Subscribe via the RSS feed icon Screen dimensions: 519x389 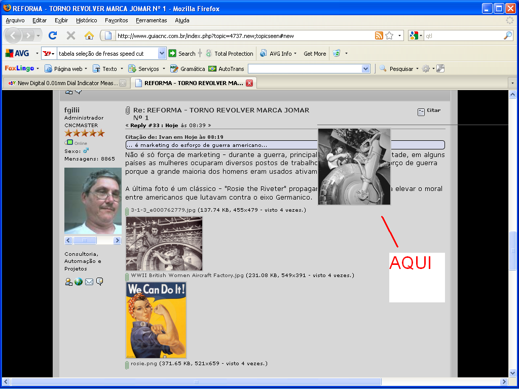379,35
